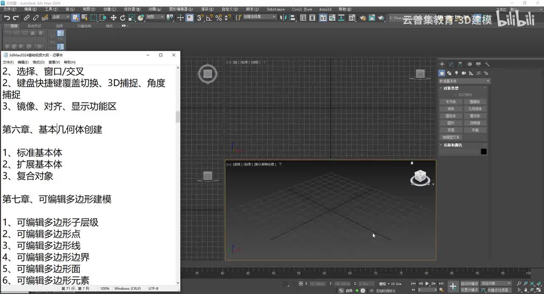Click the Align tool icon
544x294 pixels.
[x=292, y=17]
